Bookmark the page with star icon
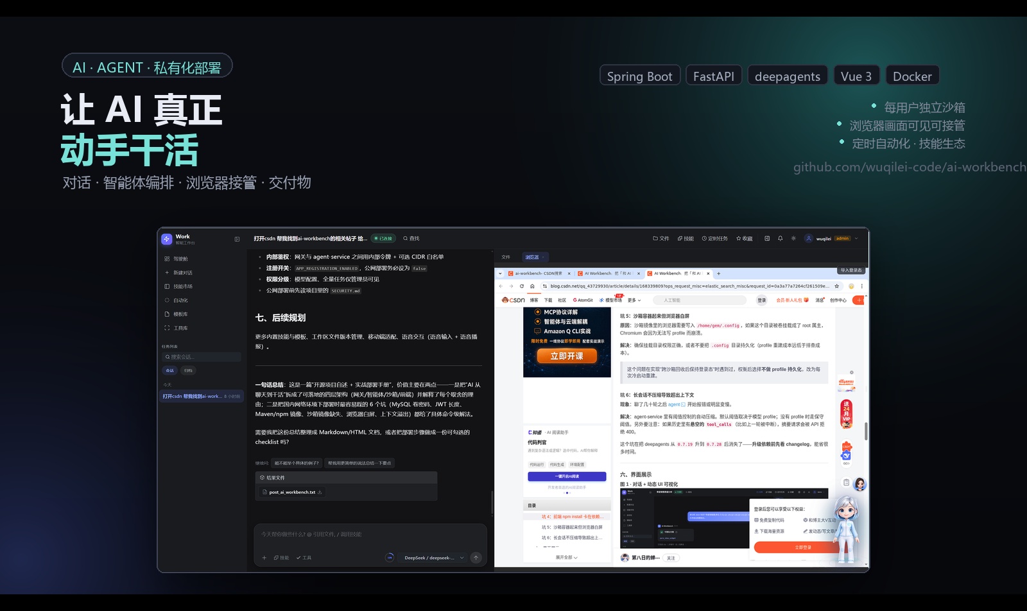 836,286
